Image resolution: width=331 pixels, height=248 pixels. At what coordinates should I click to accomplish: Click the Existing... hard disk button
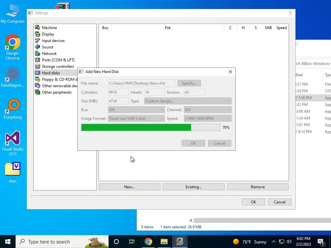[x=194, y=187]
